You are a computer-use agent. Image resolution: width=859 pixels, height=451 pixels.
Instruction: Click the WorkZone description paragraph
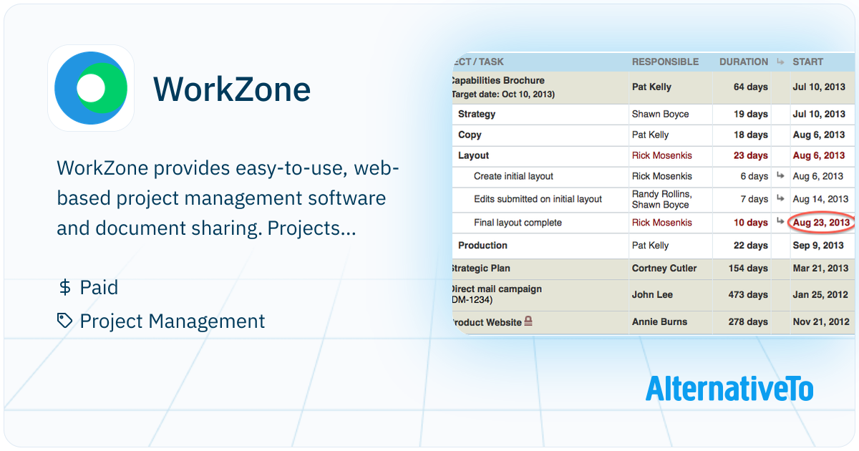228,199
